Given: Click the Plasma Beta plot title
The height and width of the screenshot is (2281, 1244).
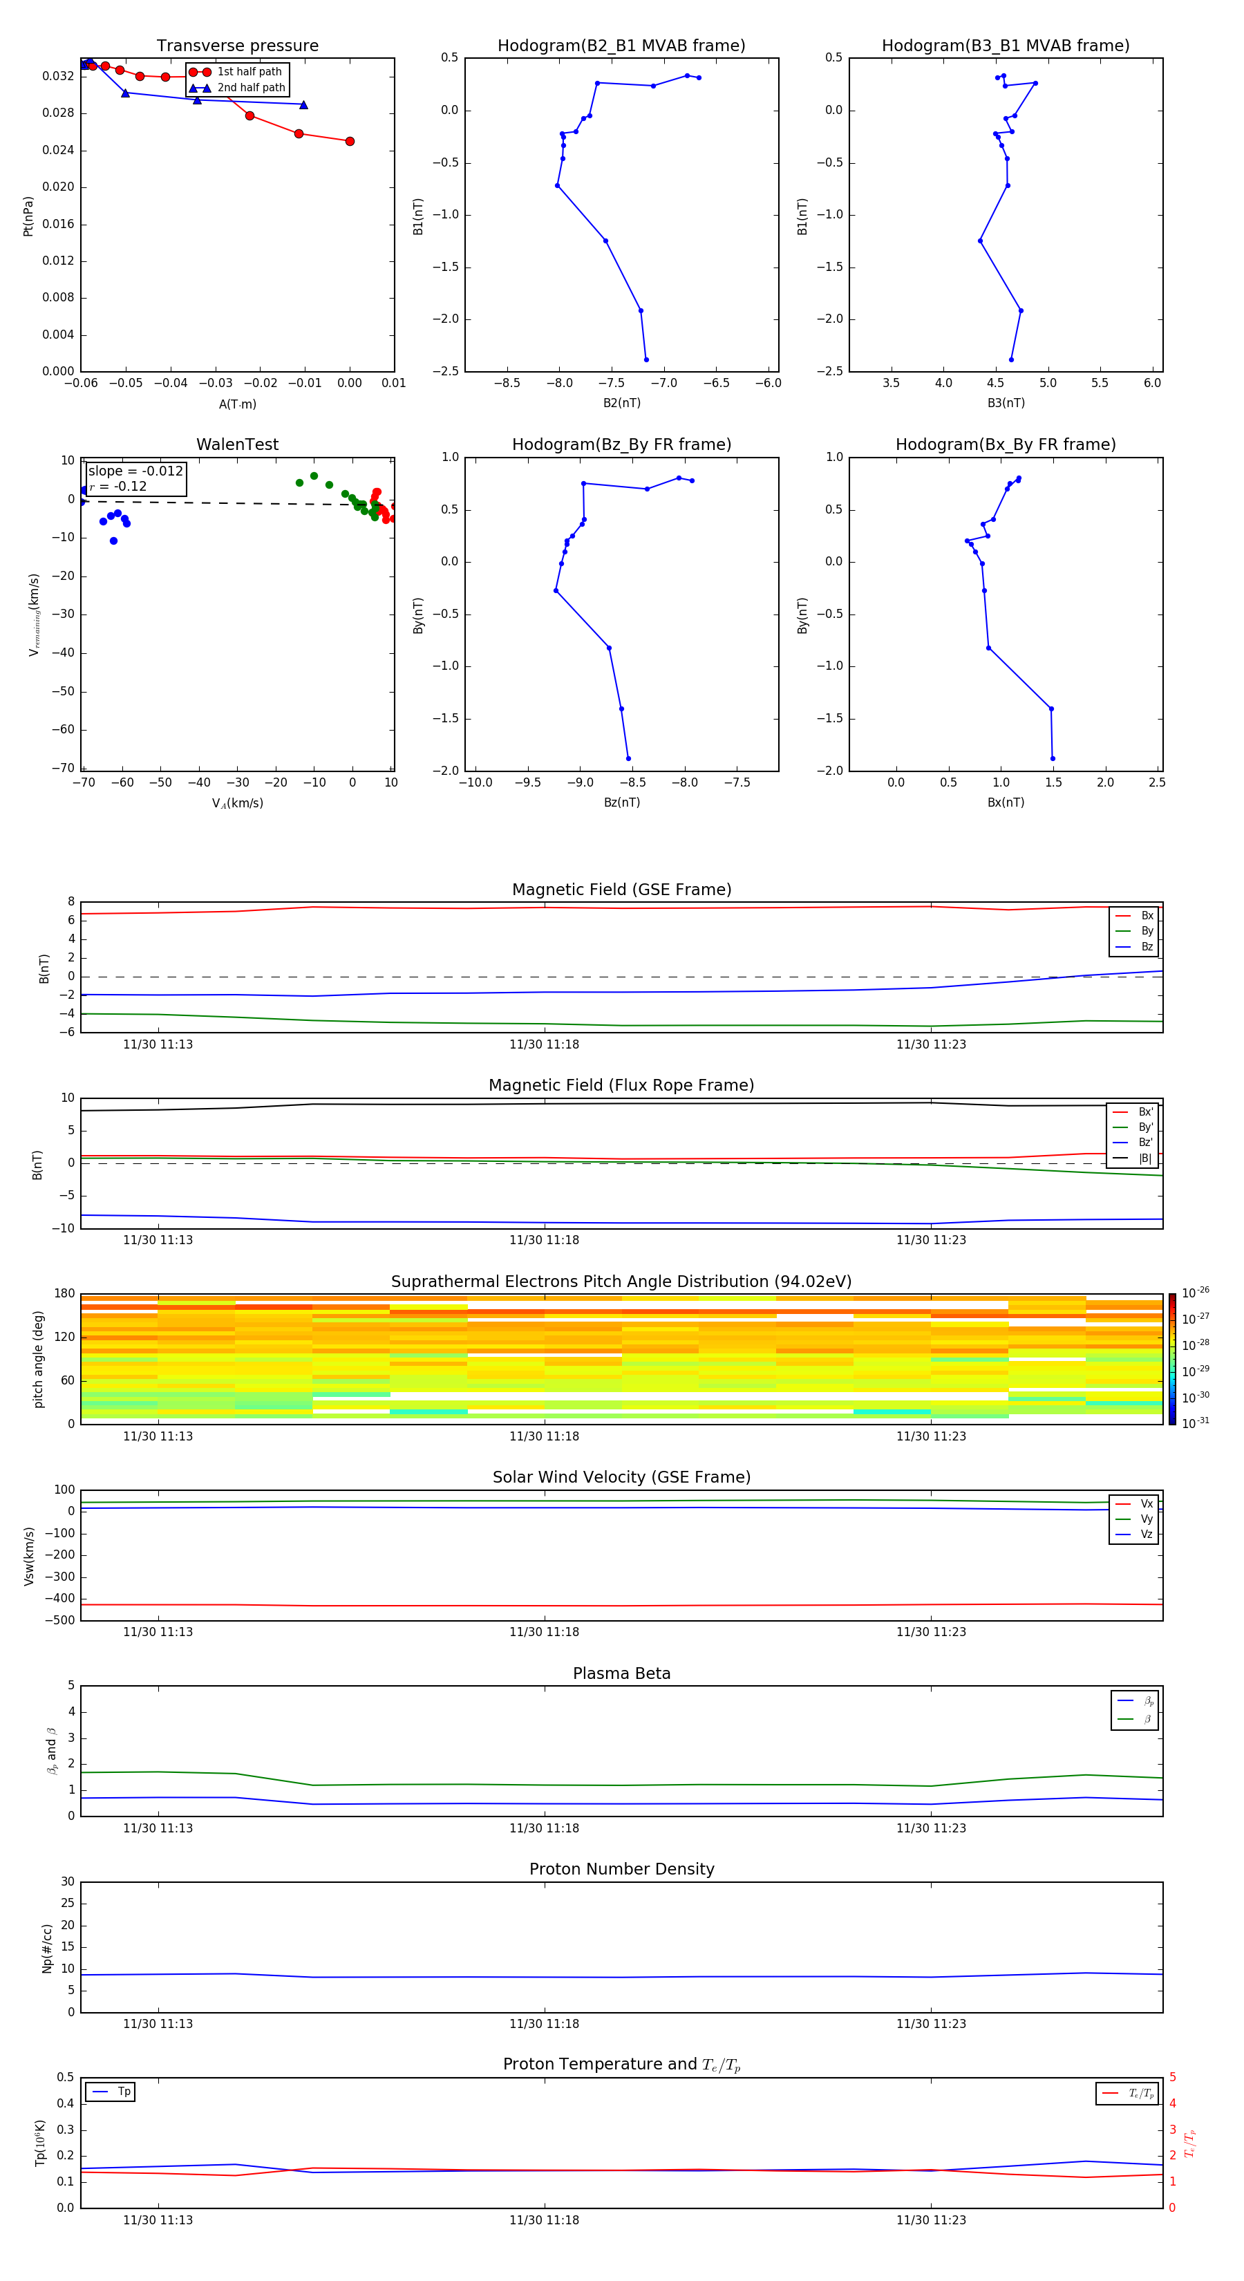Looking at the screenshot, I should pyautogui.click(x=621, y=1674).
